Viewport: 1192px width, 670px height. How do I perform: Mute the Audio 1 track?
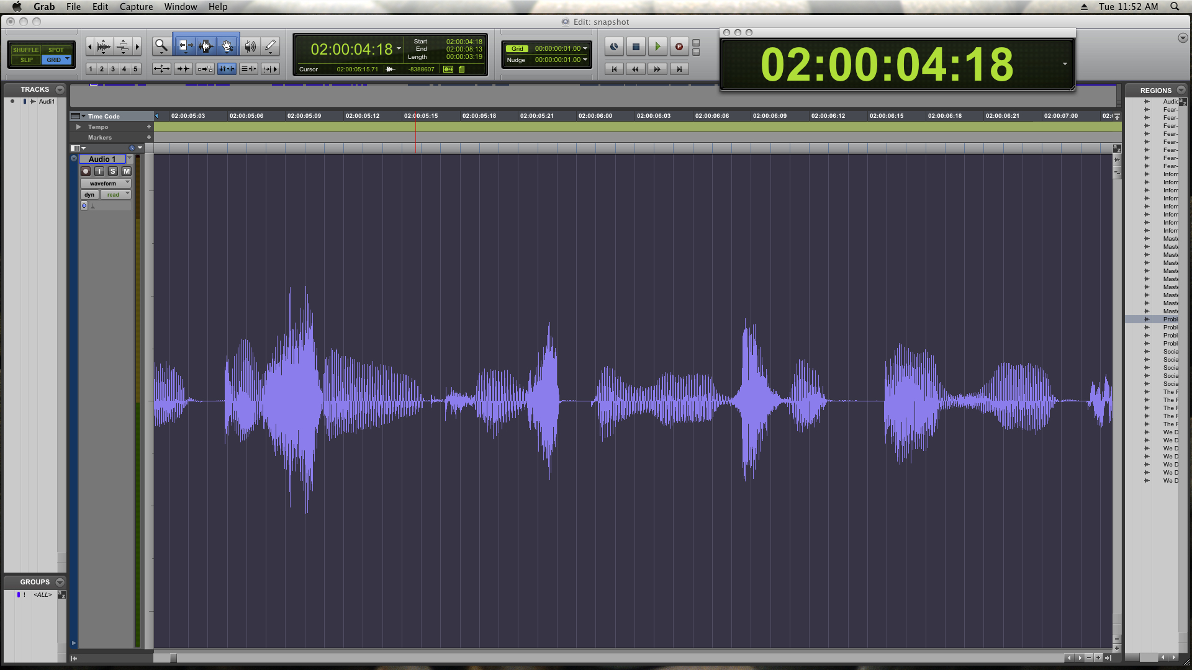[x=127, y=171]
